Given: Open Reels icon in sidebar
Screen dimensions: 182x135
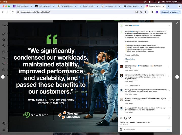Looking at the screenshot, I should pos(4,52).
